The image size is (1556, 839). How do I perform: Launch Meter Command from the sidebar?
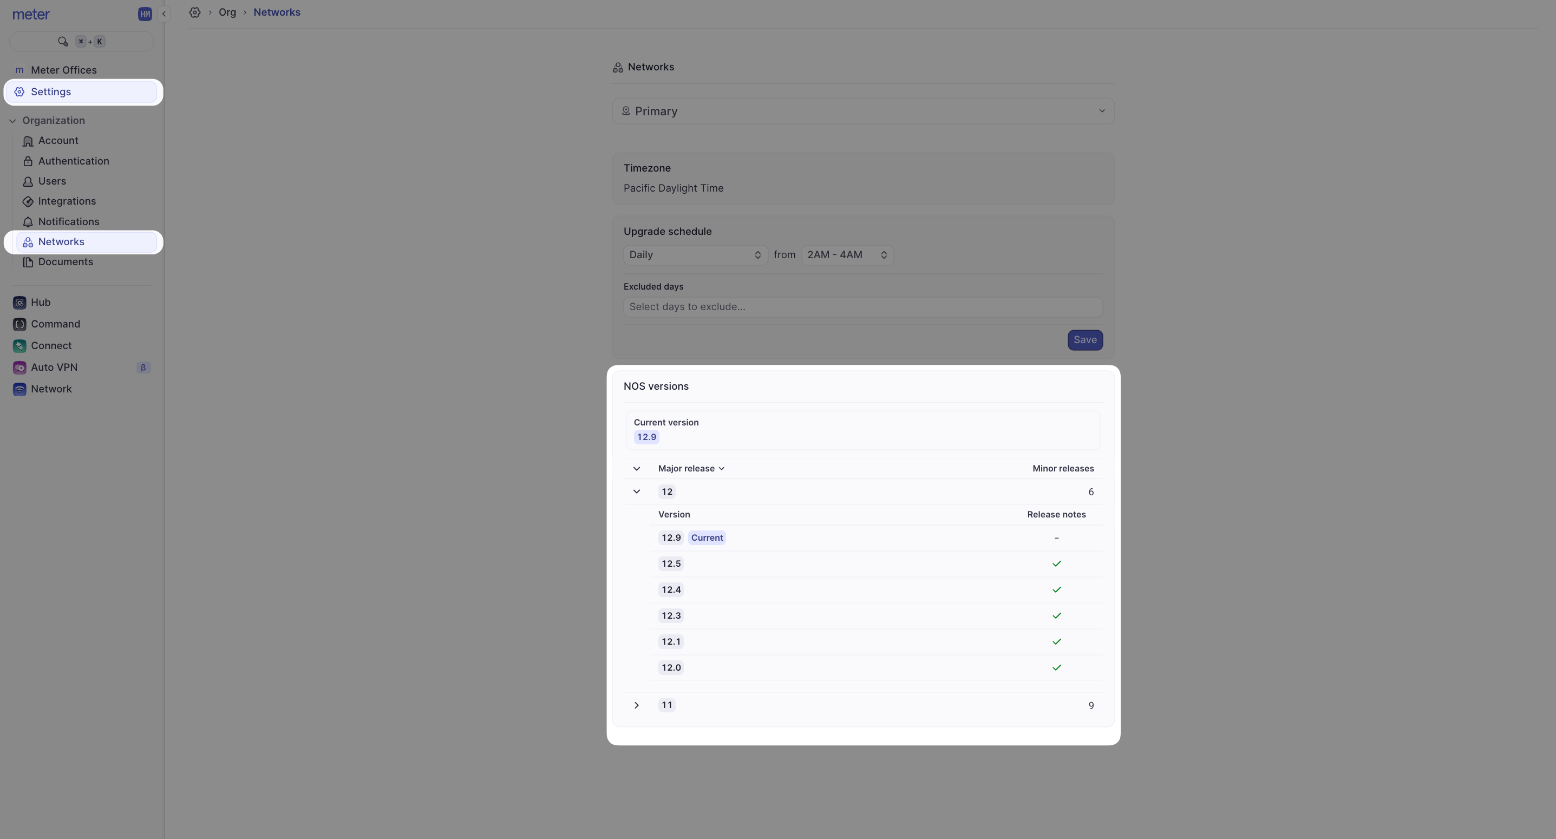(54, 324)
